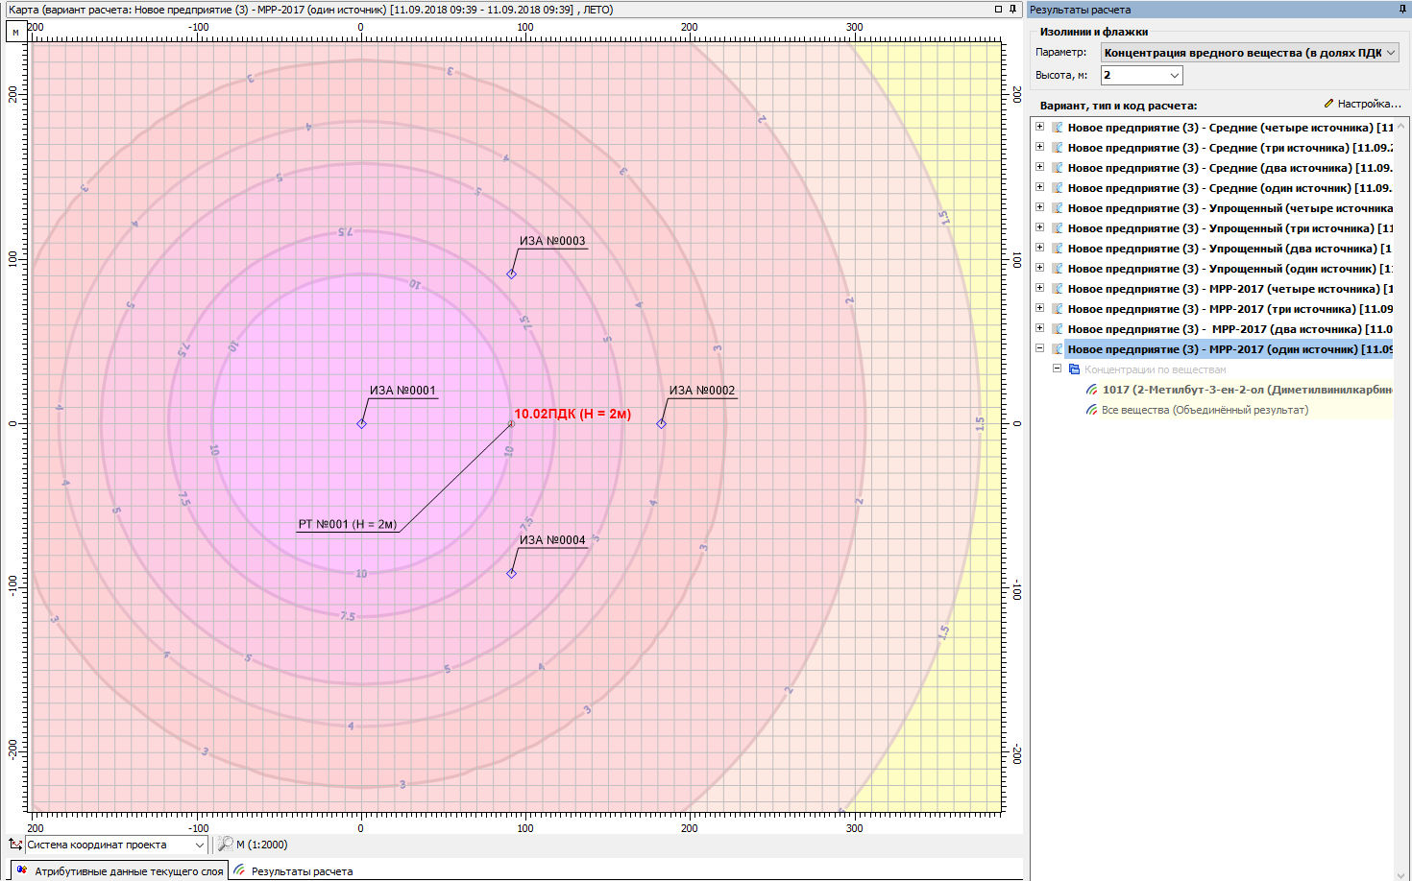Image resolution: width=1412 pixels, height=881 pixels.
Task: Click the Настройка... button
Action: pyautogui.click(x=1362, y=104)
